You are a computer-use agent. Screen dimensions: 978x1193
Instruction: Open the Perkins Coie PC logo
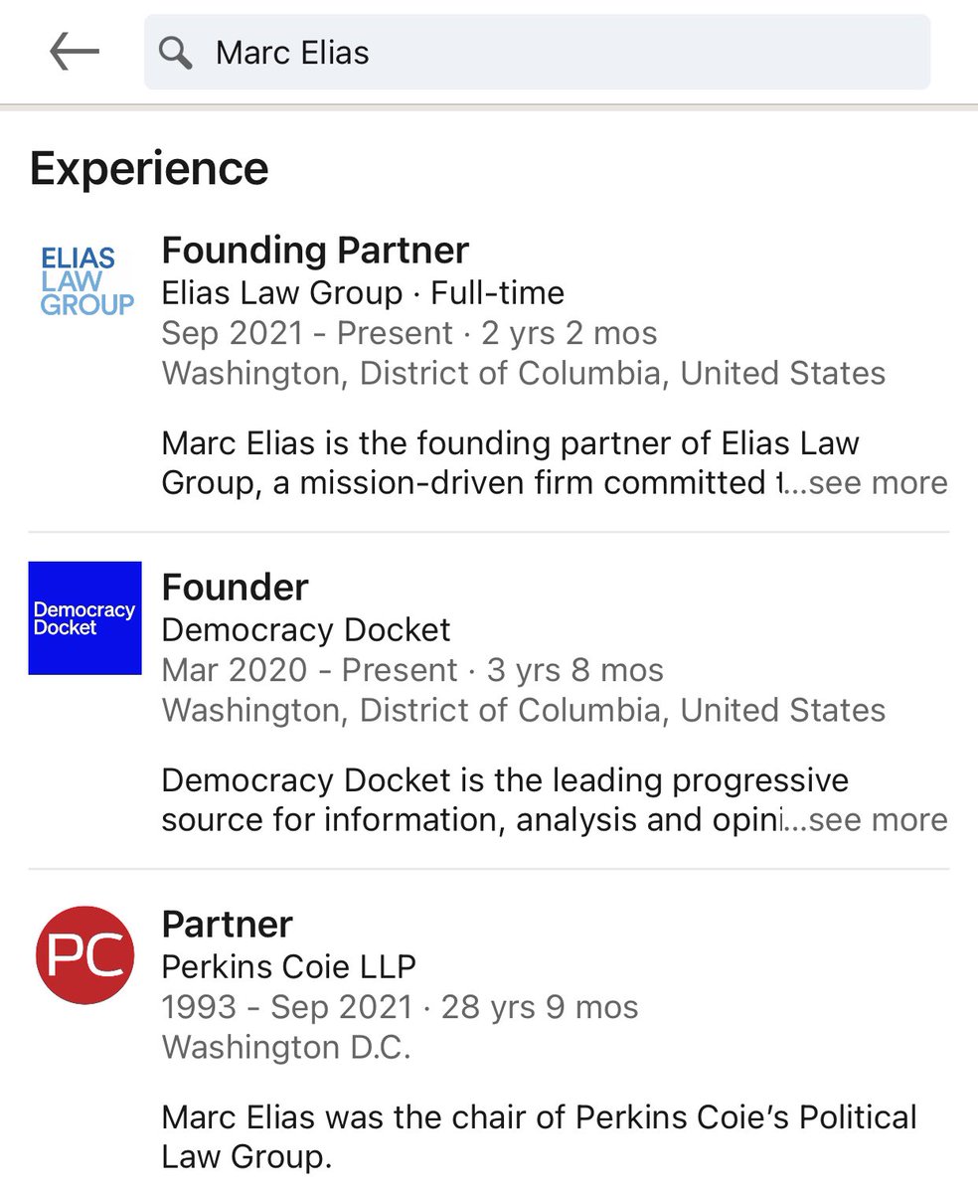(84, 954)
